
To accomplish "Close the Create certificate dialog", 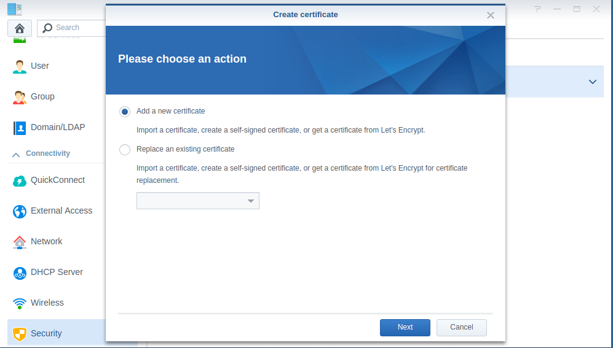I will pos(490,15).
